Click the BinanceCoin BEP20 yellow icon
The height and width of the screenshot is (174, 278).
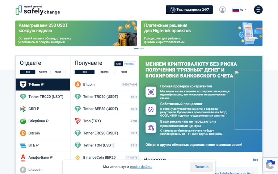click(78, 157)
